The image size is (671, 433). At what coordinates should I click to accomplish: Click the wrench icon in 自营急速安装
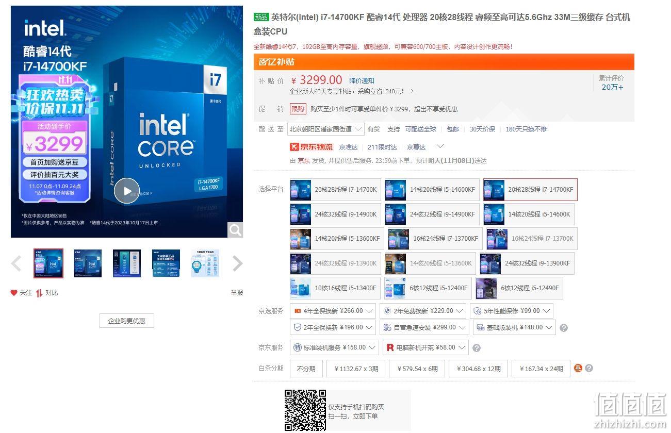coord(387,327)
